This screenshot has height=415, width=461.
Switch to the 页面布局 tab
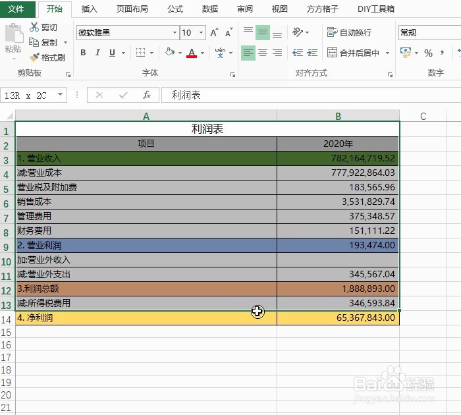(132, 9)
